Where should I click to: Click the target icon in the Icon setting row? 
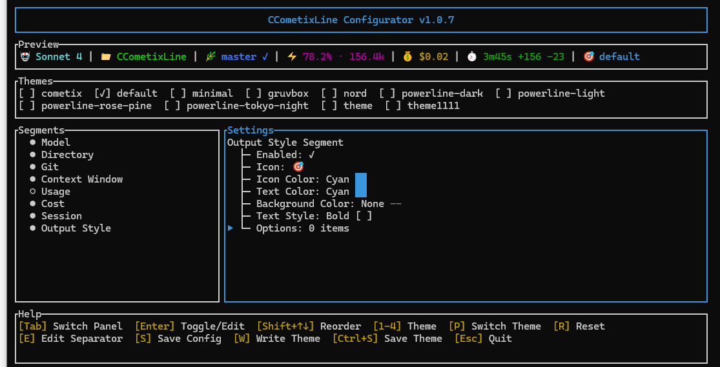tap(298, 167)
